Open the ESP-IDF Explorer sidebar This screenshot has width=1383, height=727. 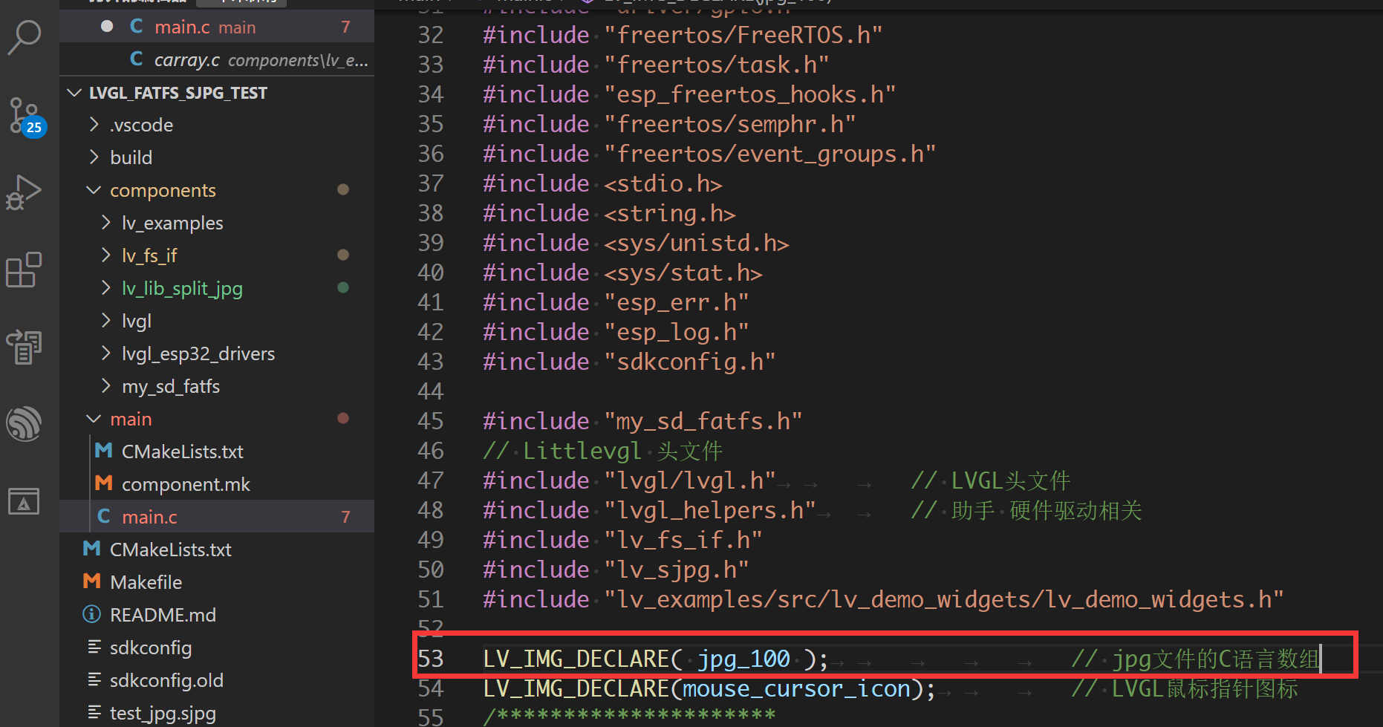coord(25,347)
